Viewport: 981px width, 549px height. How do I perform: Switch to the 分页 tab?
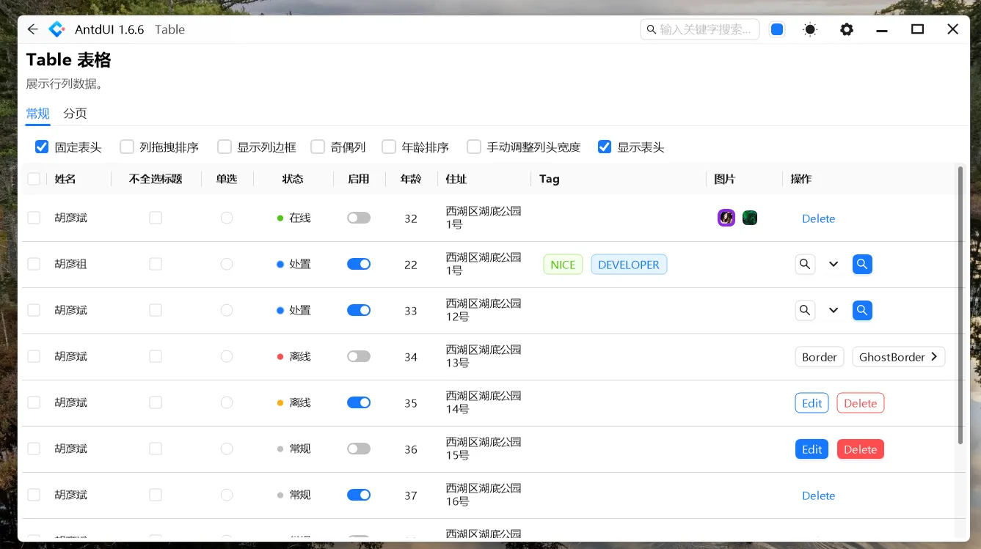tap(75, 113)
